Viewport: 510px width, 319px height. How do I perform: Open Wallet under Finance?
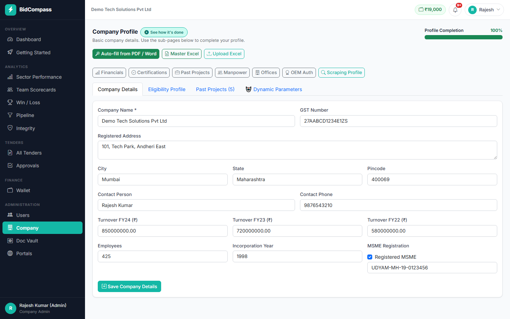point(42,190)
